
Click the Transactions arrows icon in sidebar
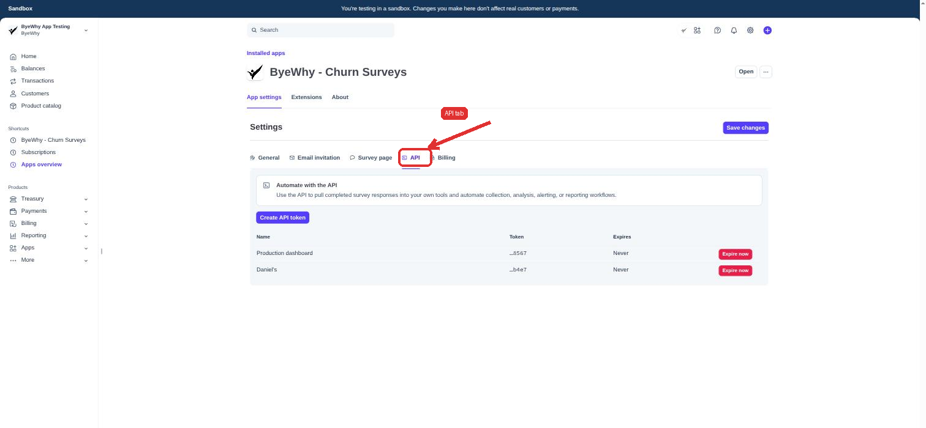click(x=13, y=81)
